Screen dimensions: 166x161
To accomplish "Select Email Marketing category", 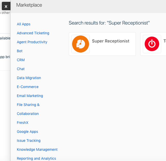I will 30,96.
